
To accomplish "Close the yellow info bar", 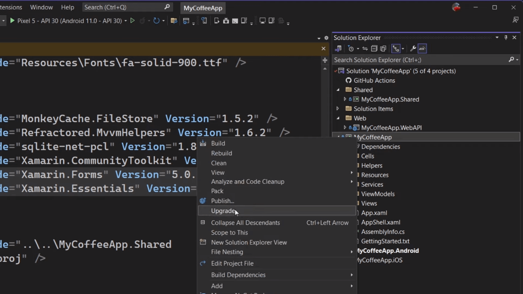I will tap(323, 49).
